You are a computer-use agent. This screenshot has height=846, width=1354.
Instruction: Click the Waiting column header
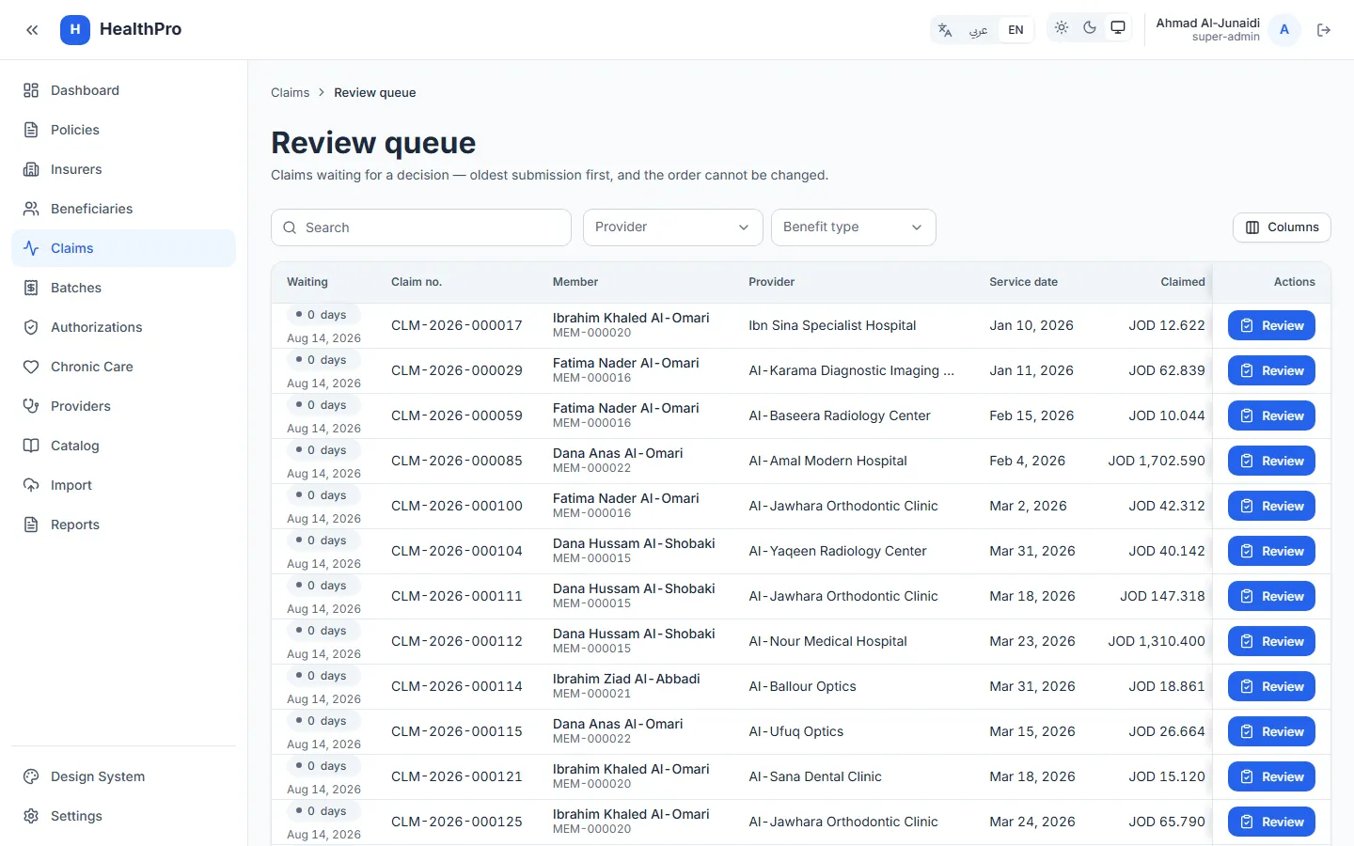(307, 282)
